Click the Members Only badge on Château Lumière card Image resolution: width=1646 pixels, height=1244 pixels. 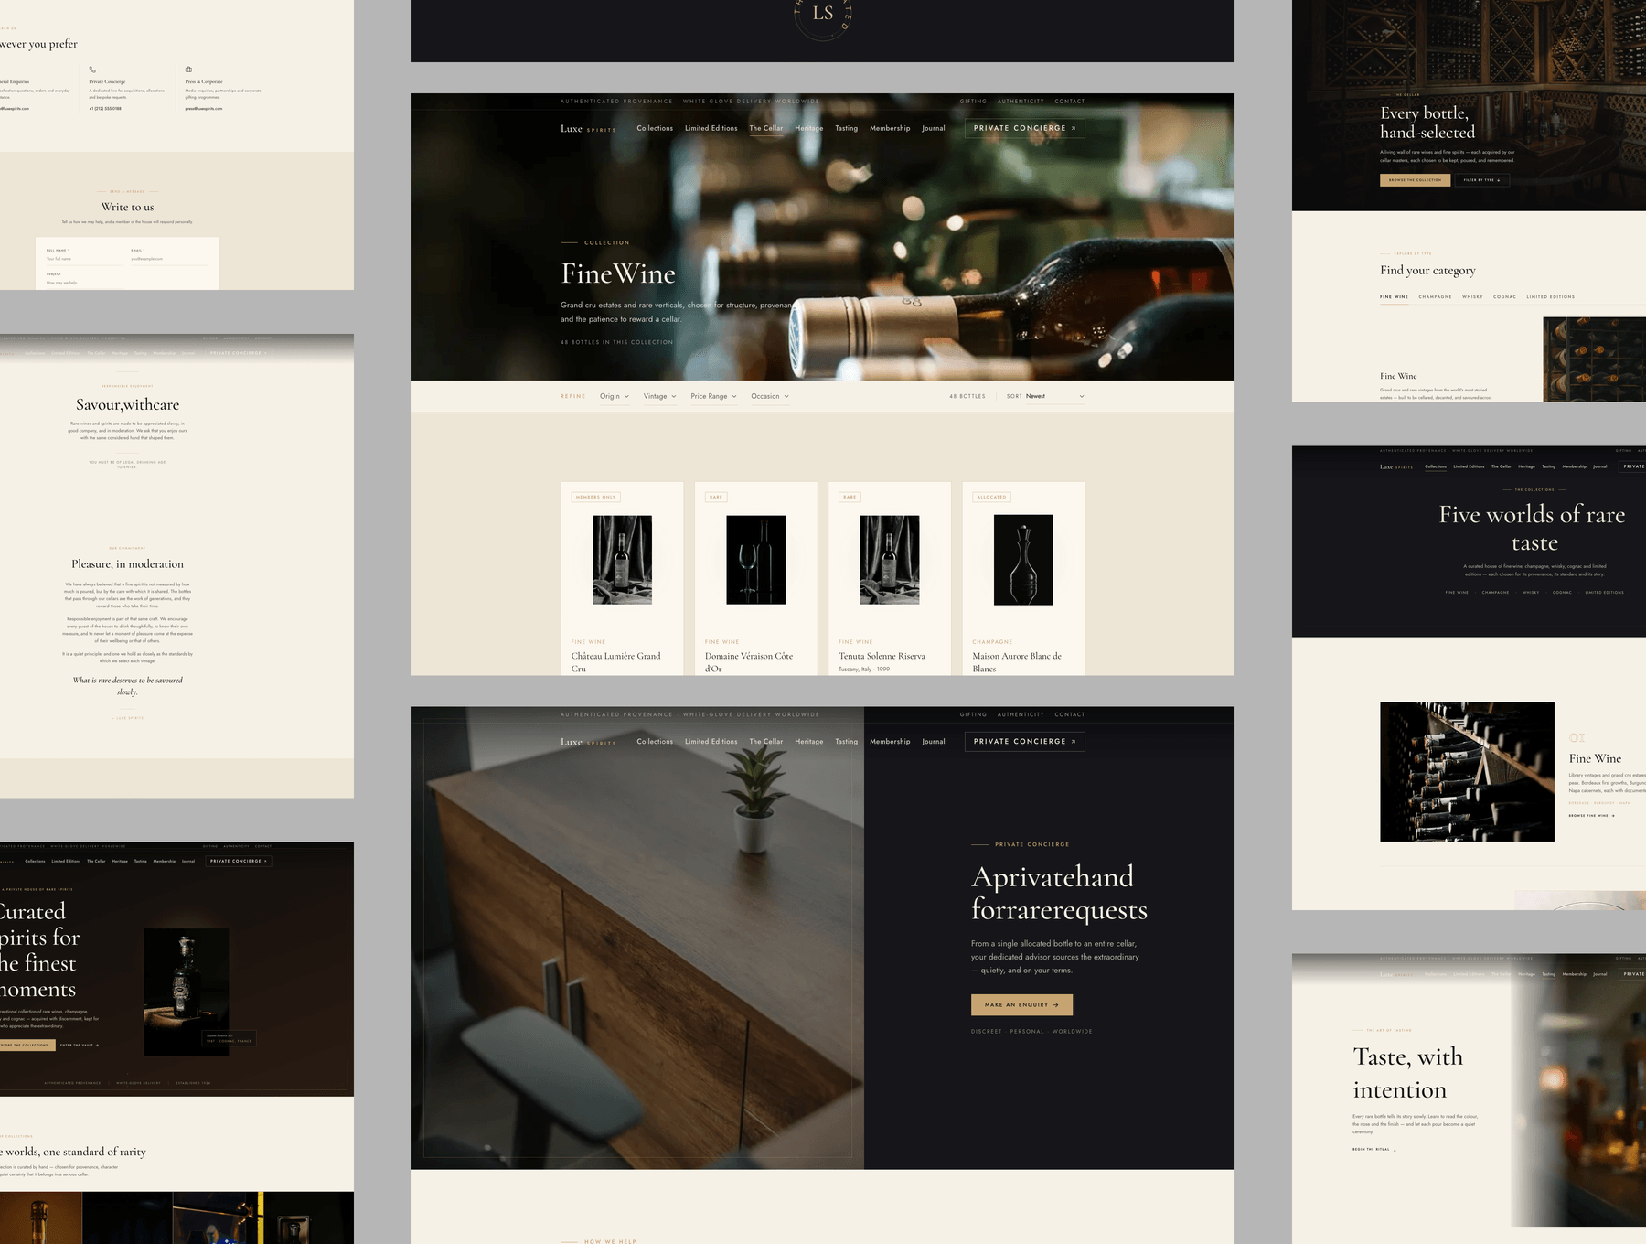coord(595,497)
